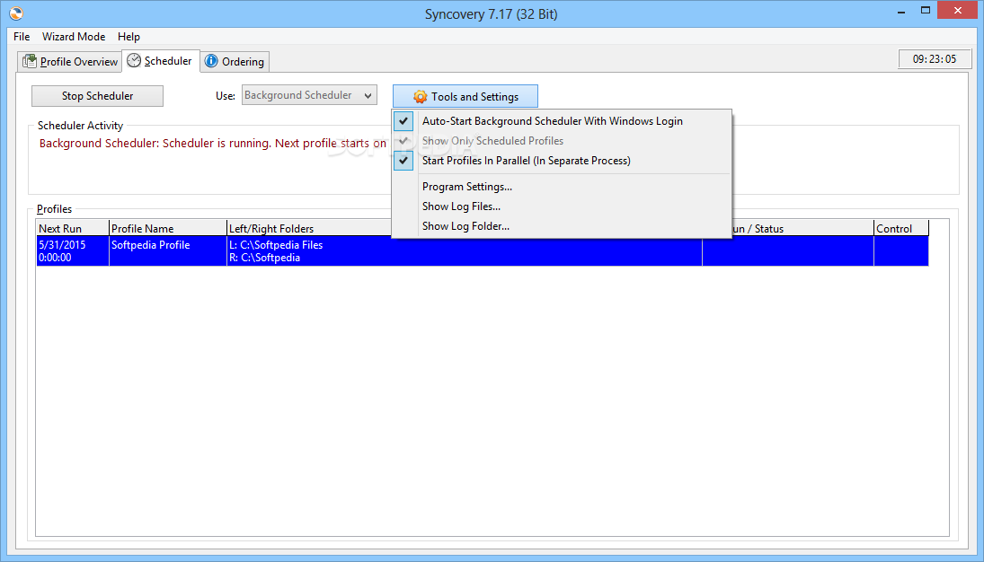Image resolution: width=984 pixels, height=562 pixels.
Task: Switch to the Profile Overview tab
Action: pos(70,61)
